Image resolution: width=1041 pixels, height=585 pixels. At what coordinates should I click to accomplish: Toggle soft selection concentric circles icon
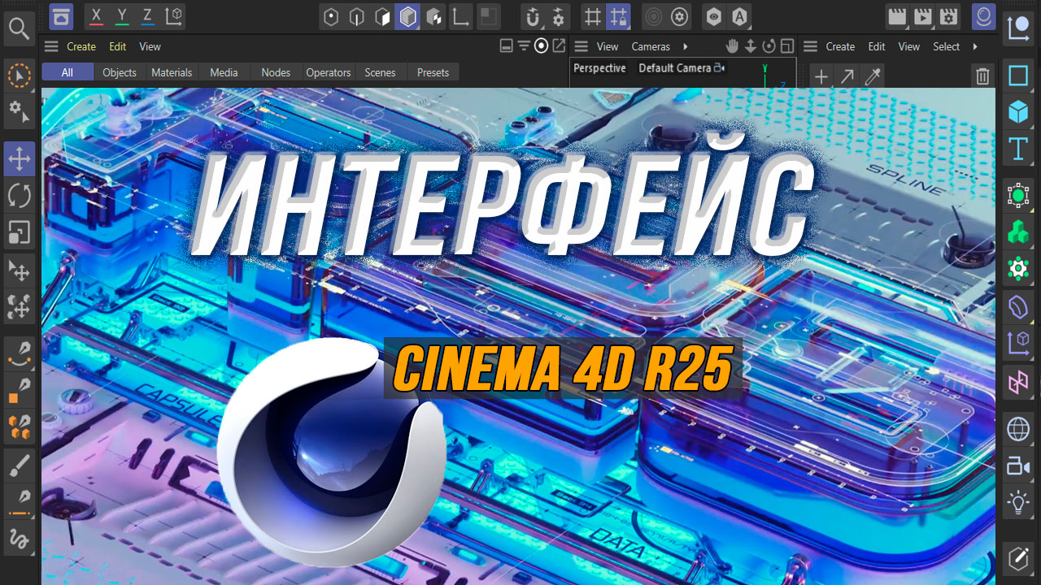tap(654, 15)
